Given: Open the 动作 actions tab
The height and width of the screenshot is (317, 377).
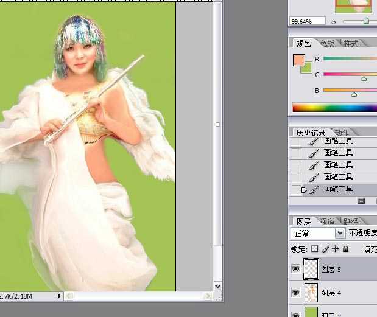Looking at the screenshot, I should coord(342,133).
